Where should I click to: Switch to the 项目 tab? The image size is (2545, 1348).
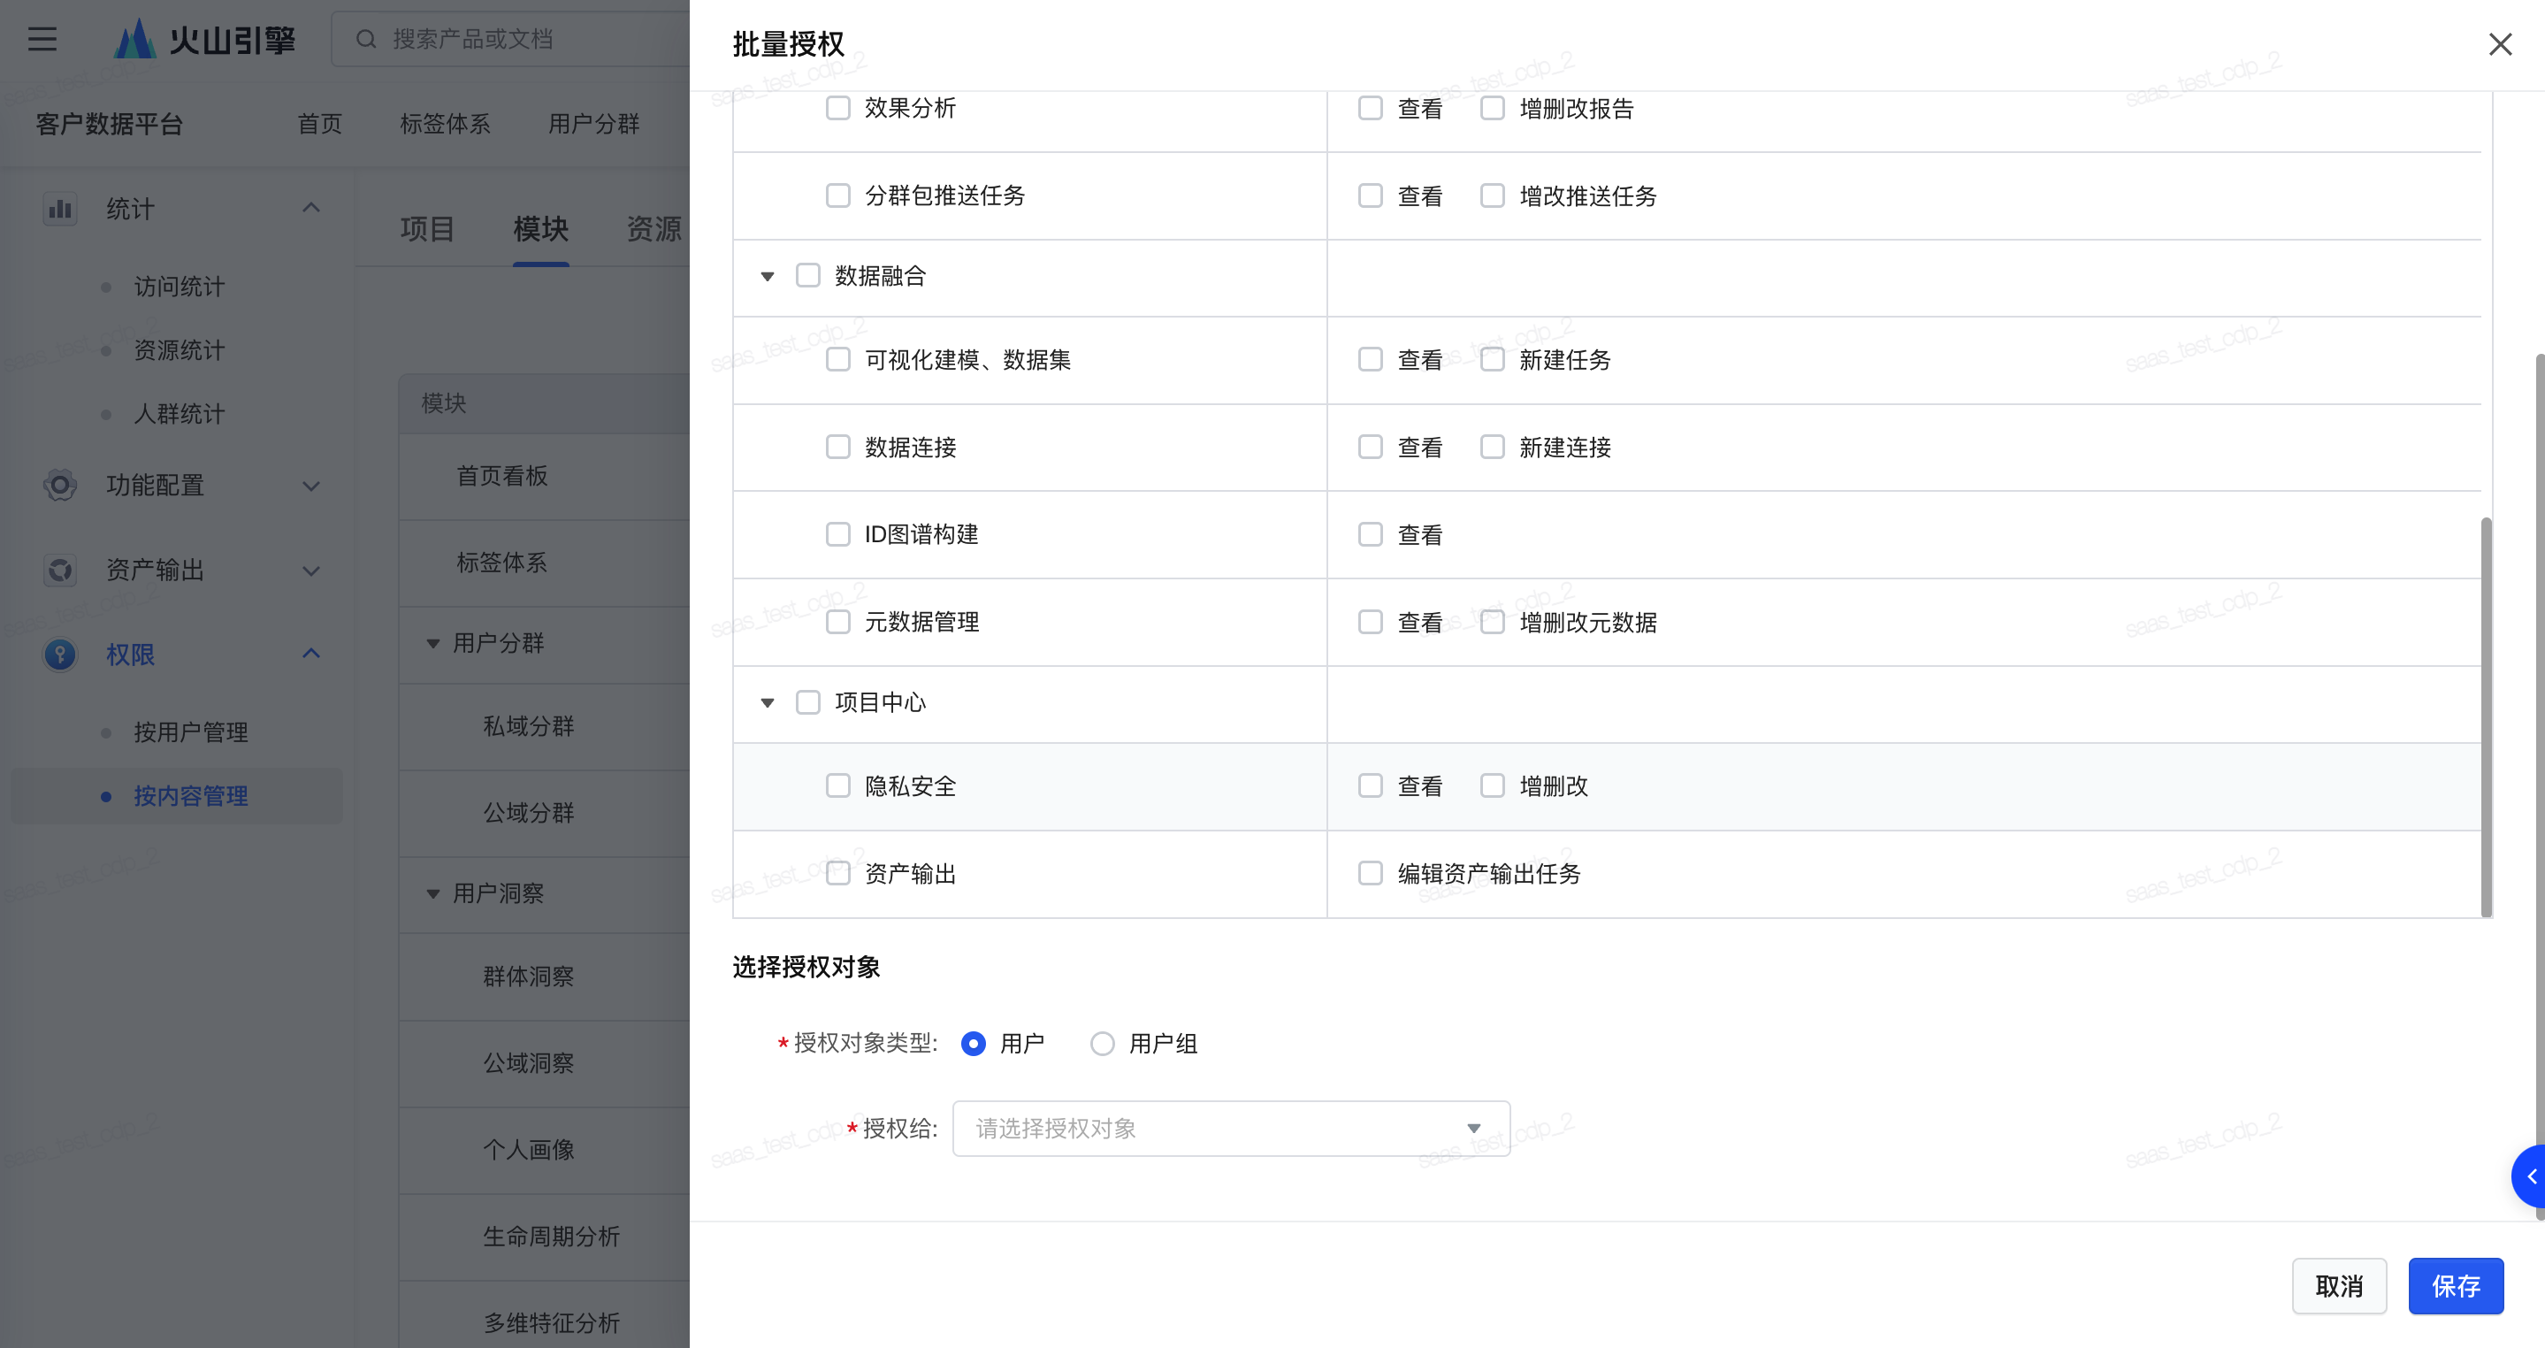[x=427, y=229]
